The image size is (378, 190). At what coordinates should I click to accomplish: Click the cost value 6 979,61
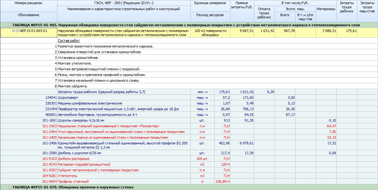point(247,143)
